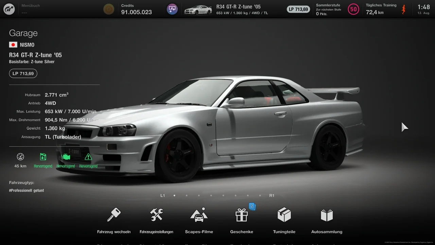Open the collector level 50 badge
Viewport: 435px width, 245px height.
(353, 9)
